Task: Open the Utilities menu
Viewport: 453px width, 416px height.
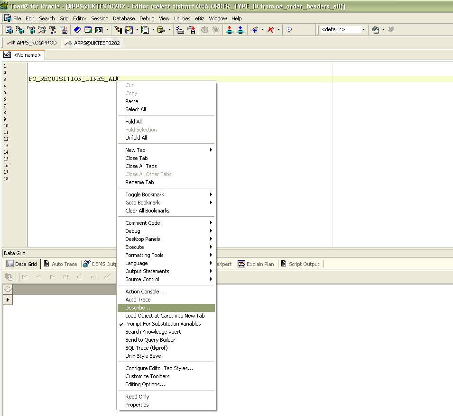Action: (x=182, y=18)
